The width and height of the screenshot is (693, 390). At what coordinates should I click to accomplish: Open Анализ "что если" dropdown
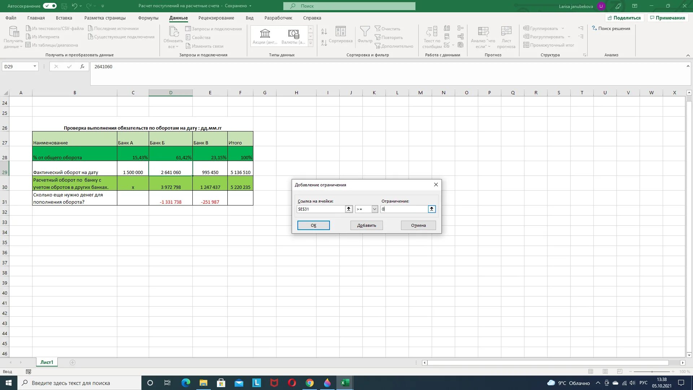[483, 43]
